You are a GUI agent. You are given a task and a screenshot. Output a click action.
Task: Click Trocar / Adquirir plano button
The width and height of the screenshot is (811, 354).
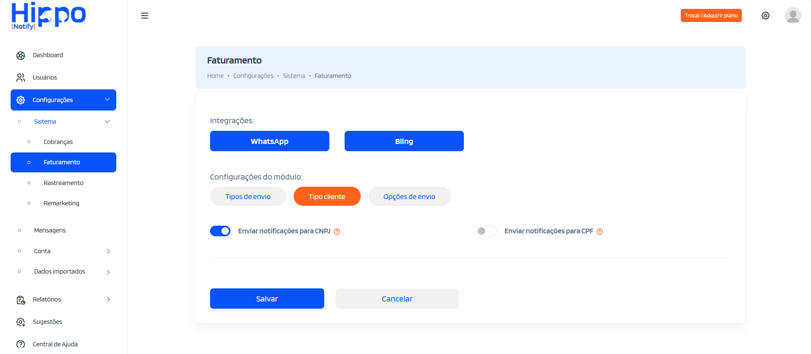coord(711,16)
